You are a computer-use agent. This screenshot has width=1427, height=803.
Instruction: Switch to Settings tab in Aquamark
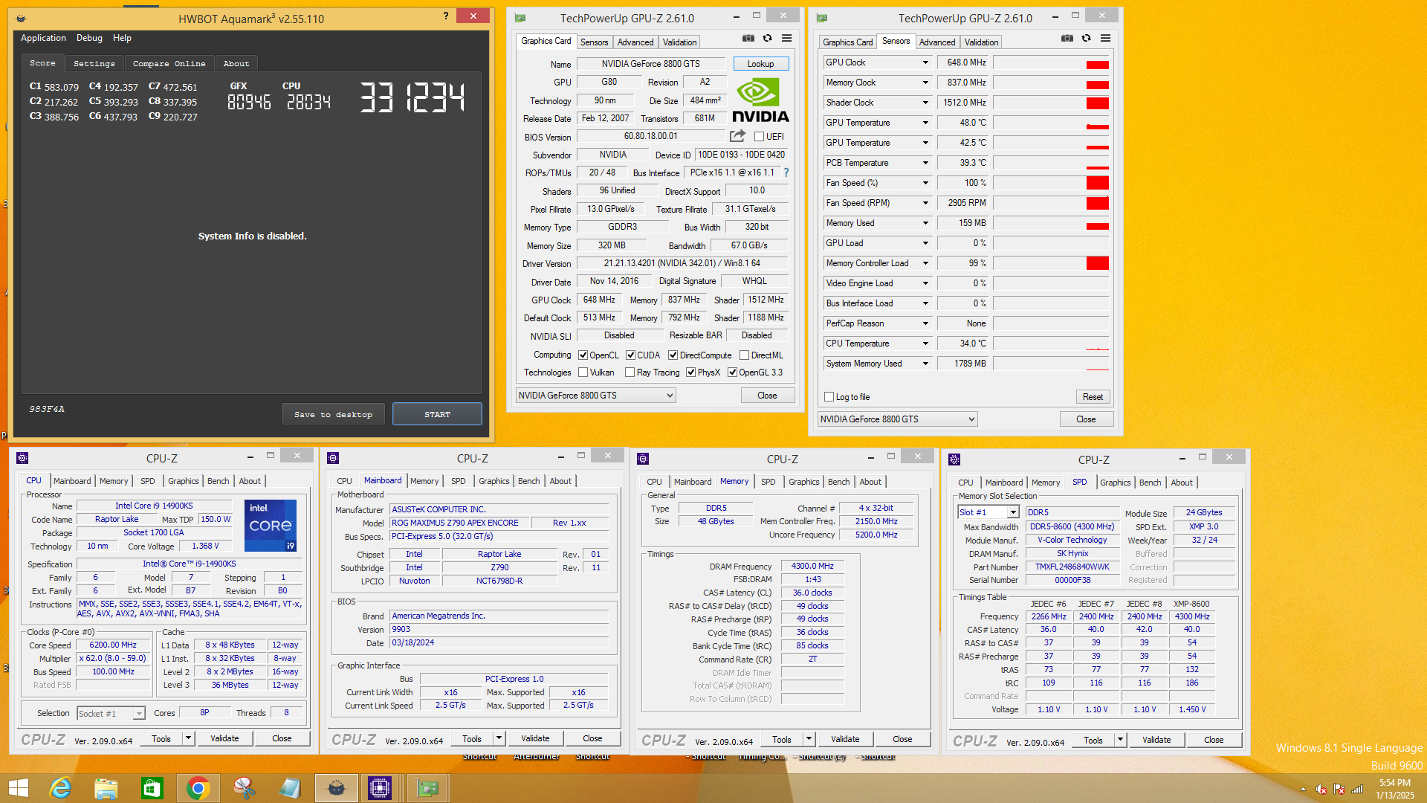(x=94, y=64)
